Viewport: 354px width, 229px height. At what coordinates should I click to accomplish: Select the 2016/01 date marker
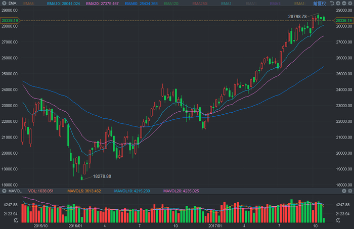tap(74, 226)
